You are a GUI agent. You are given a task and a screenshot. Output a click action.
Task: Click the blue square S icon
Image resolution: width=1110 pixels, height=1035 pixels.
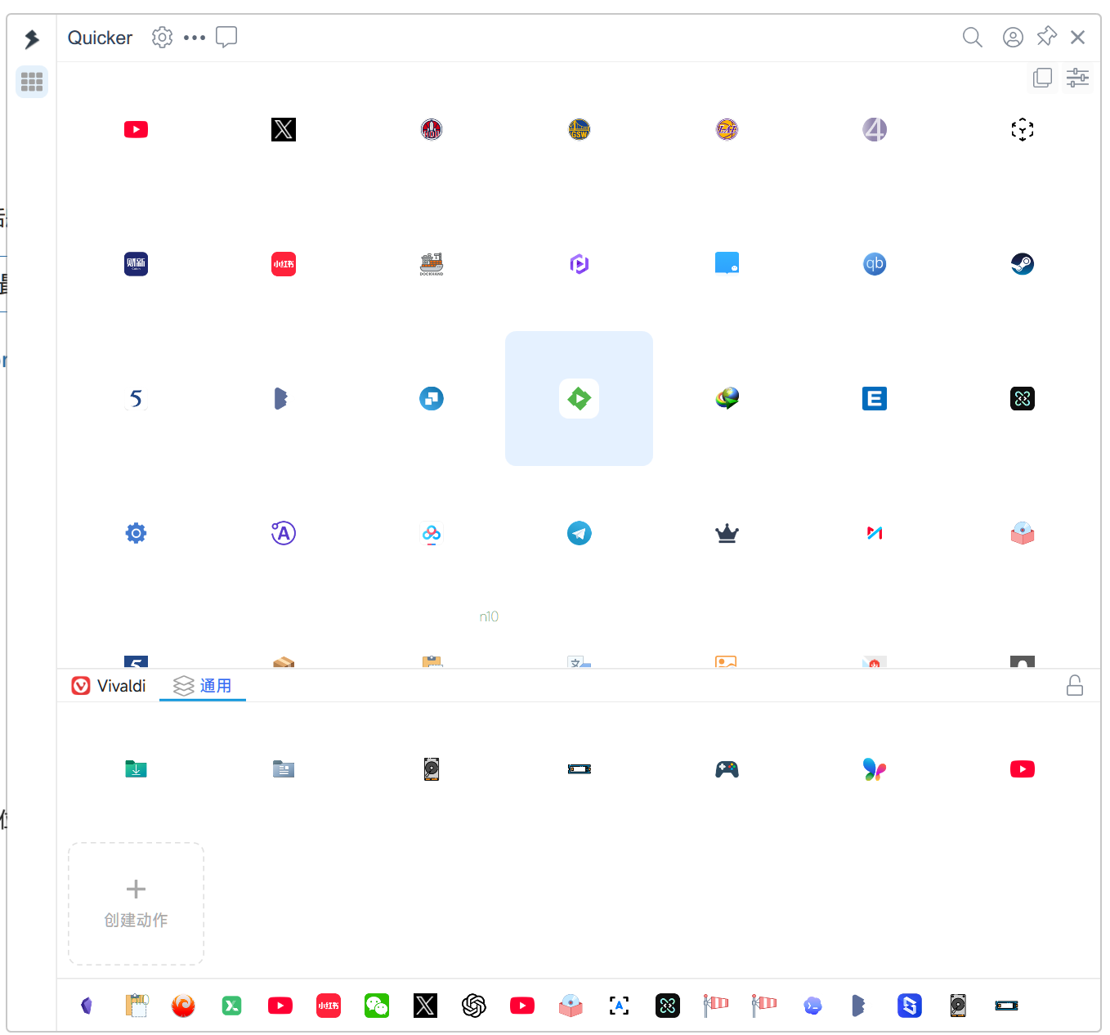tap(909, 1006)
